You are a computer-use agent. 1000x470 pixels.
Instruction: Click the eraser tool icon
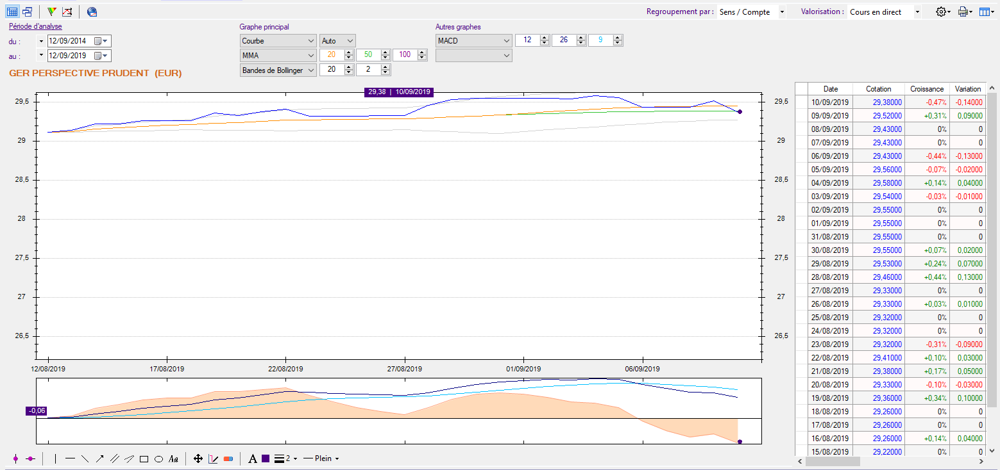[x=228, y=458]
